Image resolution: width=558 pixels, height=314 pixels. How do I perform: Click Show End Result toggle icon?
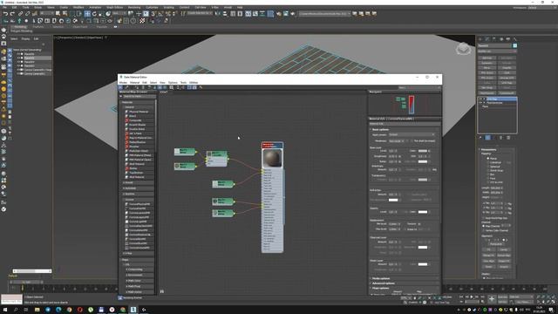point(488,138)
